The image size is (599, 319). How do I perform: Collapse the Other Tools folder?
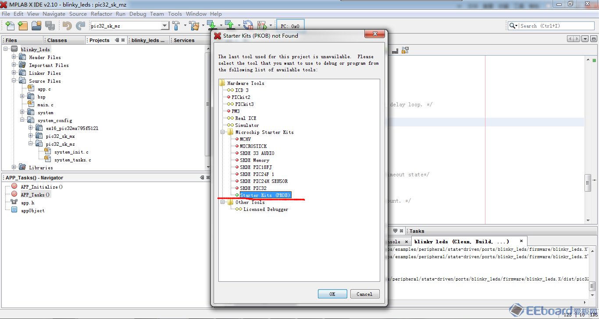pyautogui.click(x=223, y=202)
